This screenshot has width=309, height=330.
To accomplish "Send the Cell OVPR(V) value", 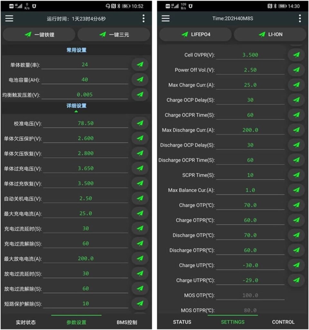I will (x=296, y=55).
